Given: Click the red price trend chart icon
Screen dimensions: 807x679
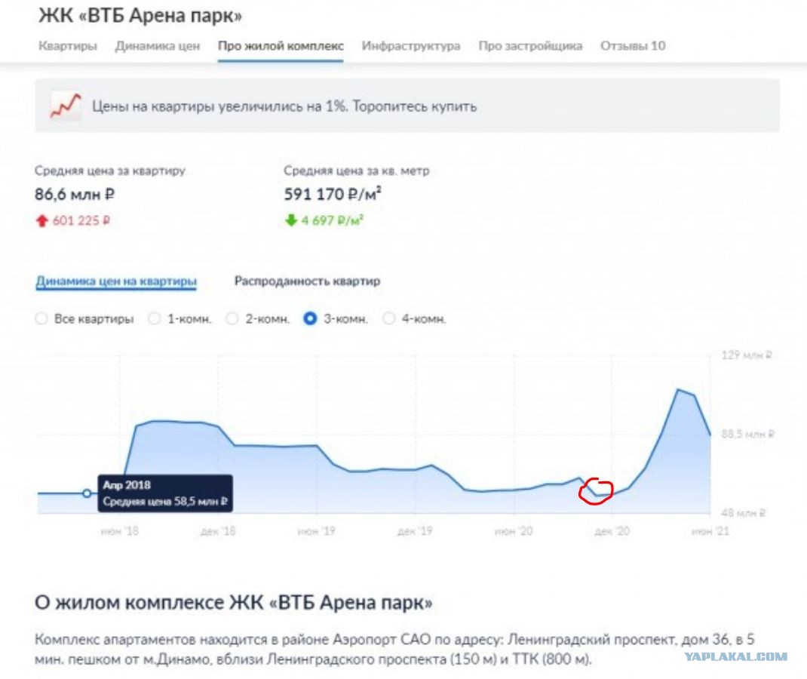Looking at the screenshot, I should click(66, 106).
